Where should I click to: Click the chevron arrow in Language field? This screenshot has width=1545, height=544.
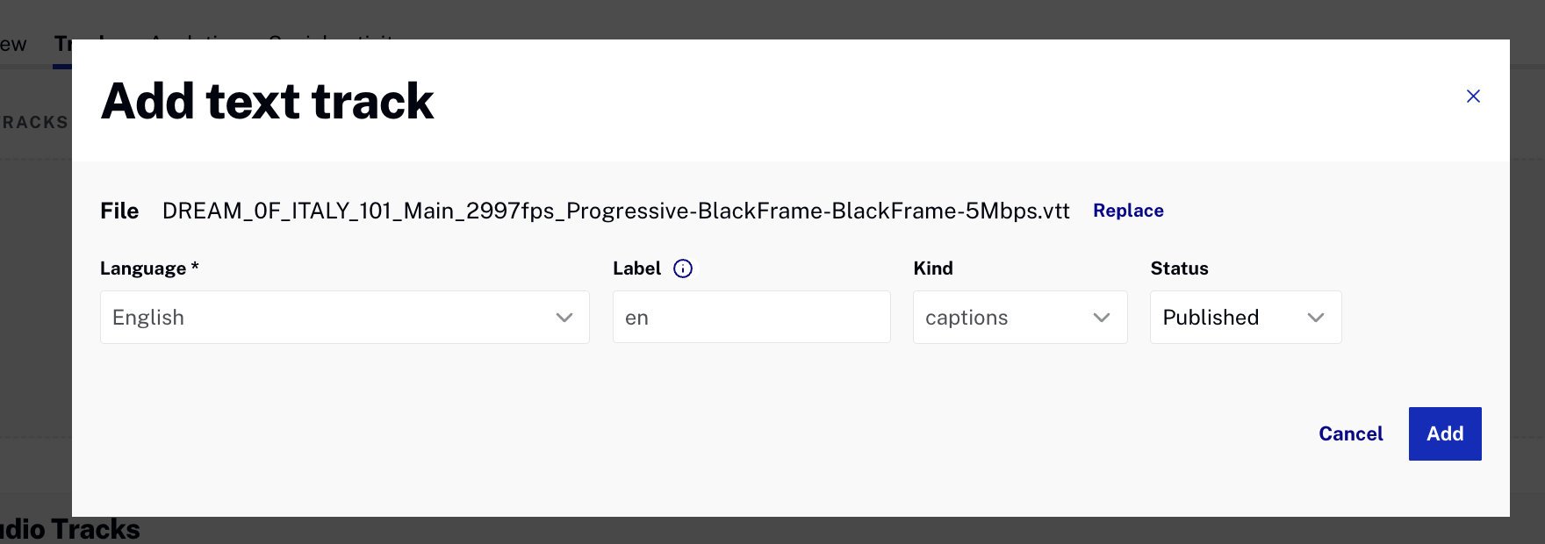point(564,318)
